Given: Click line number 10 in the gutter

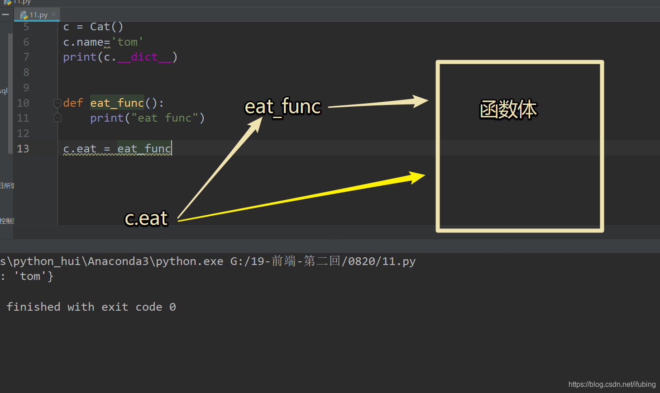Looking at the screenshot, I should (23, 103).
